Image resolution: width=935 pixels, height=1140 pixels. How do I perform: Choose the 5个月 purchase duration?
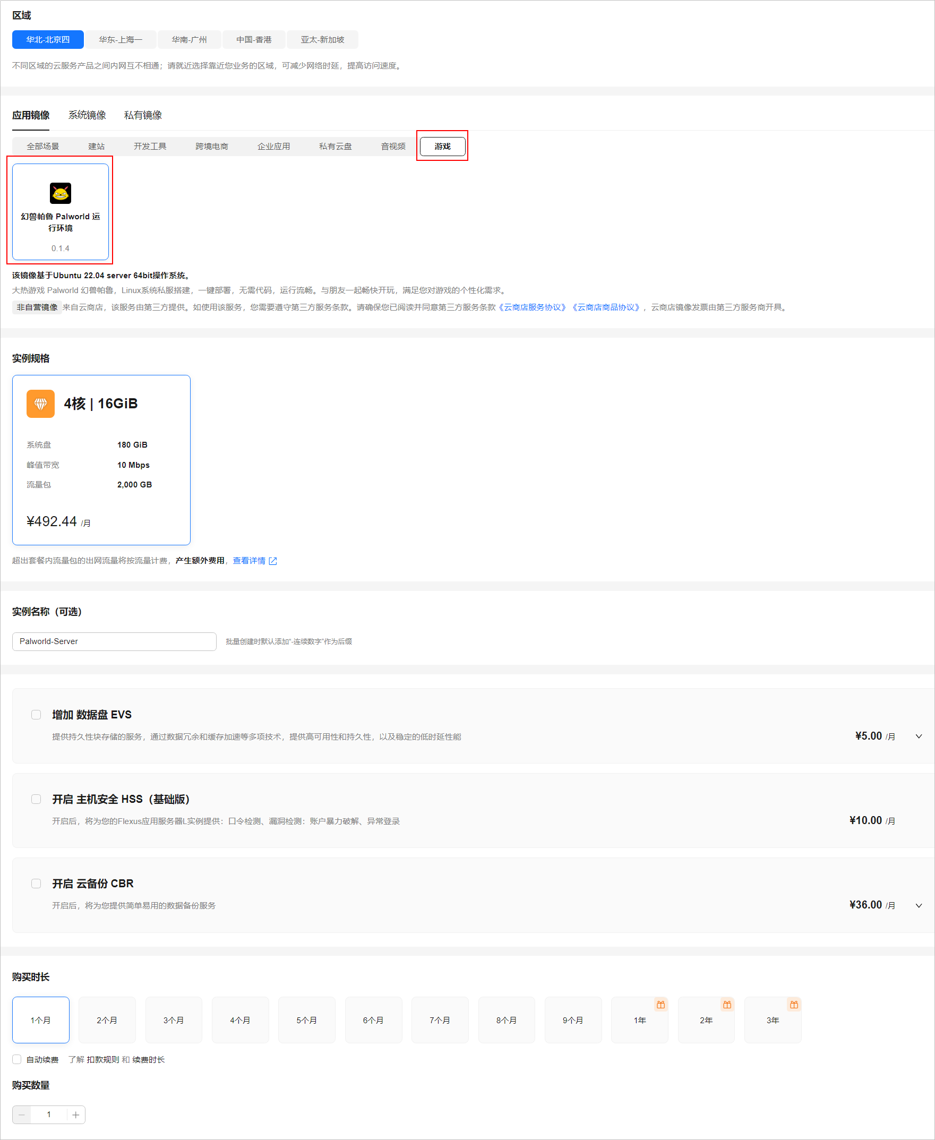[307, 1021]
